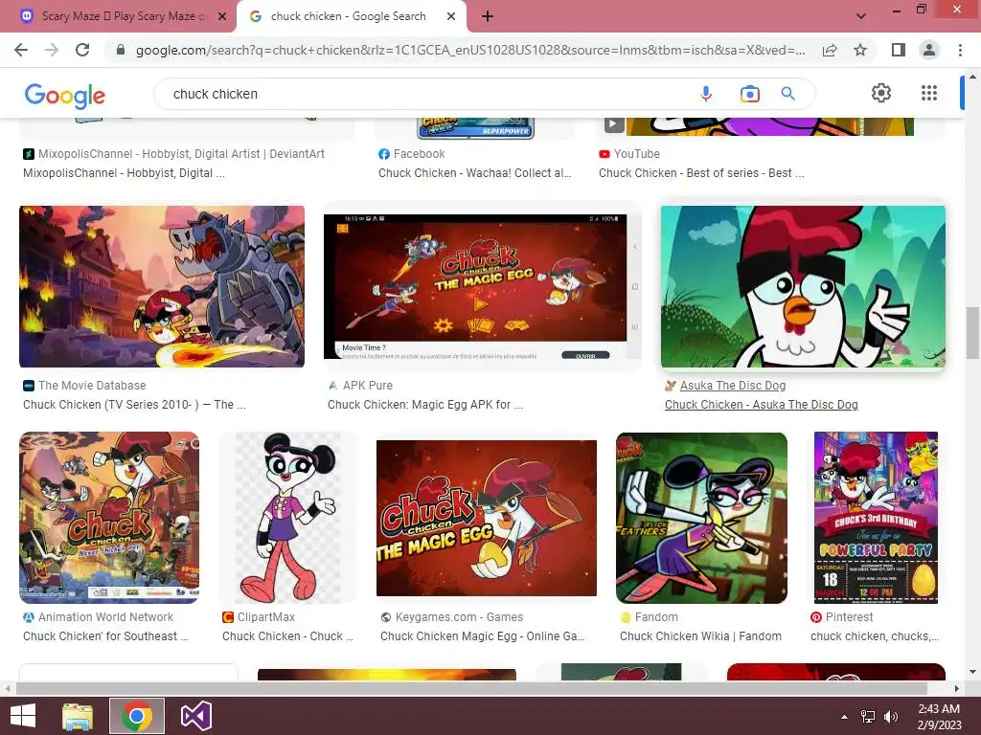
Task: Open 'Chuck Chicken Wikia | Fandom' link
Action: click(x=700, y=636)
